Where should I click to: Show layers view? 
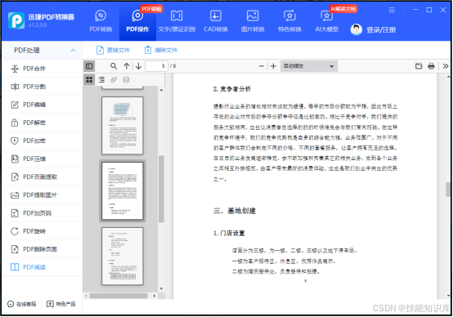[x=126, y=80]
